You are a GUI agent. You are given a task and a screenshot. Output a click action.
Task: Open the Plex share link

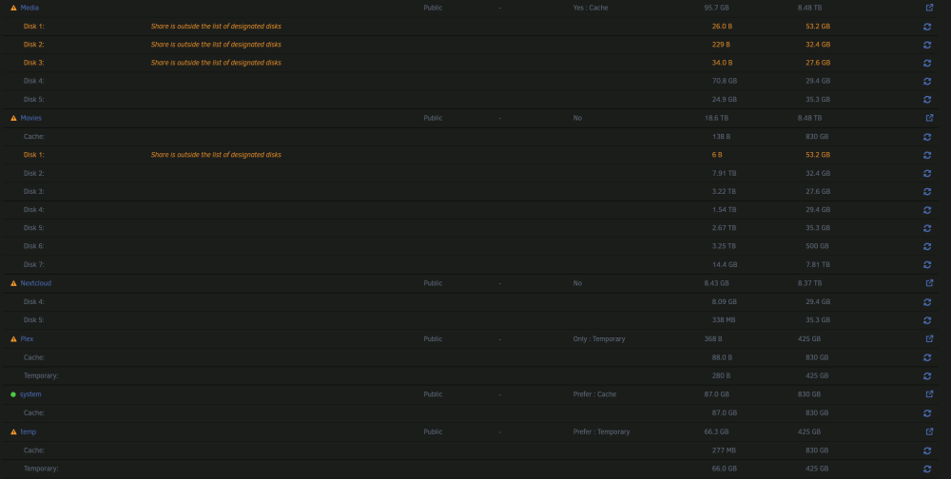coord(27,339)
